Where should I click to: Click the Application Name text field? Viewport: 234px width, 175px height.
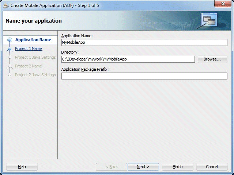point(144,42)
